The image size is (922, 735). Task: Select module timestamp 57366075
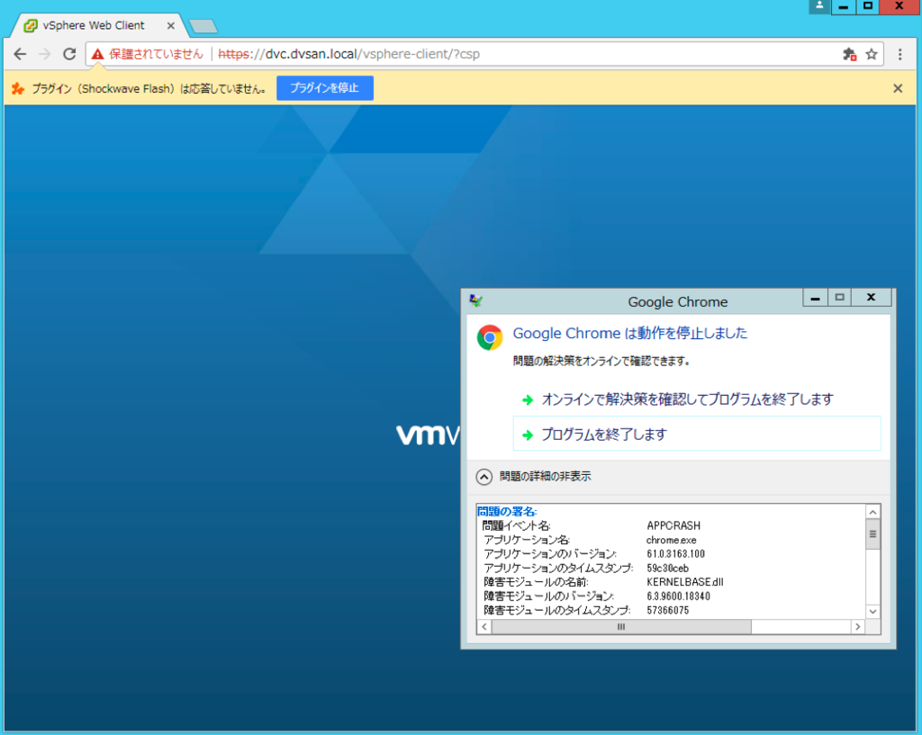click(x=667, y=611)
